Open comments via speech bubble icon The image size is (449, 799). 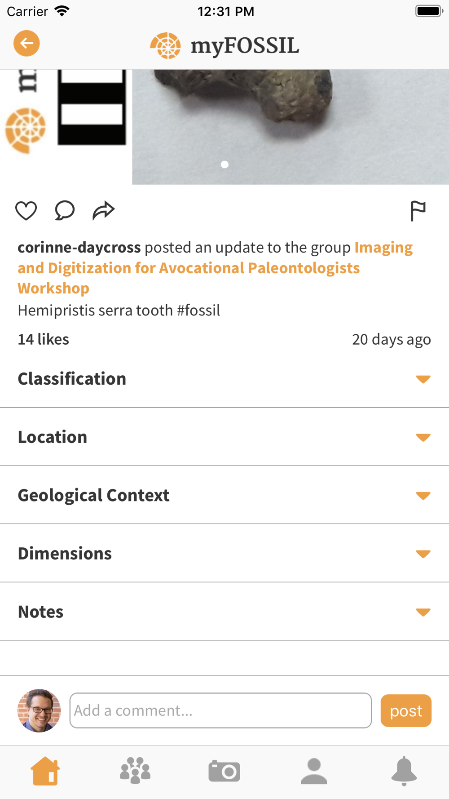click(65, 210)
